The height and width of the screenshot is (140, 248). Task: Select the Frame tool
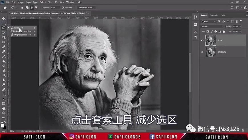click(x=4, y=42)
